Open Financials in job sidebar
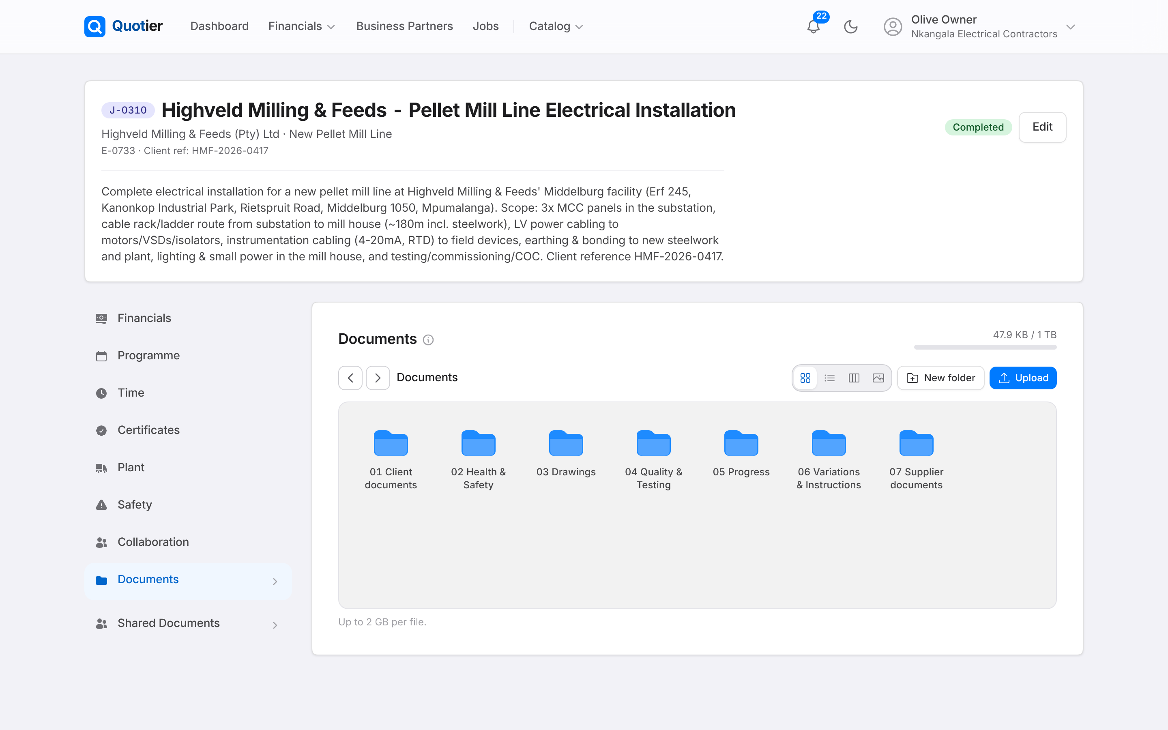 click(x=188, y=318)
